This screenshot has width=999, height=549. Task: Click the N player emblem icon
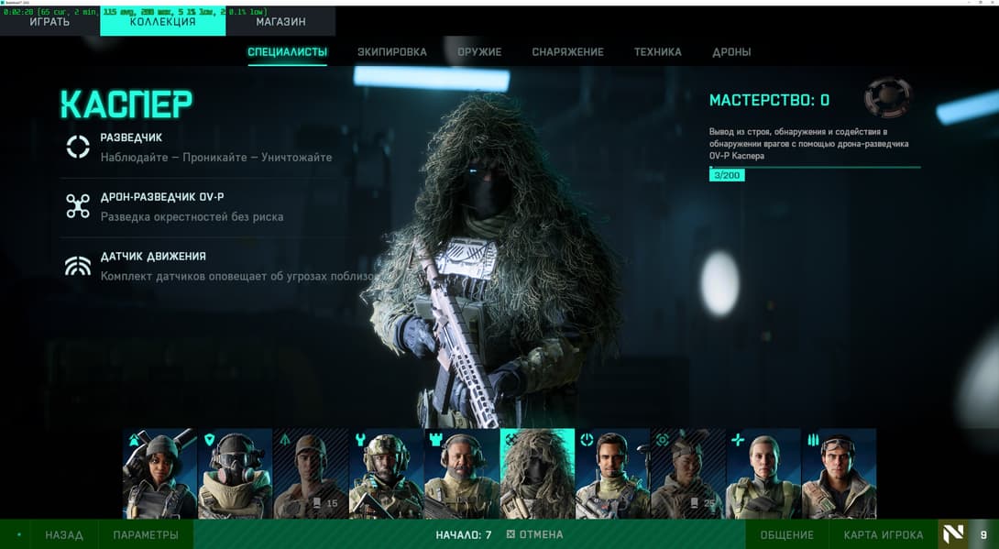click(x=952, y=534)
